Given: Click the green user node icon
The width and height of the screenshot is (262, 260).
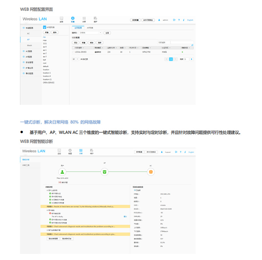Looking at the screenshot, I should 63,172.
